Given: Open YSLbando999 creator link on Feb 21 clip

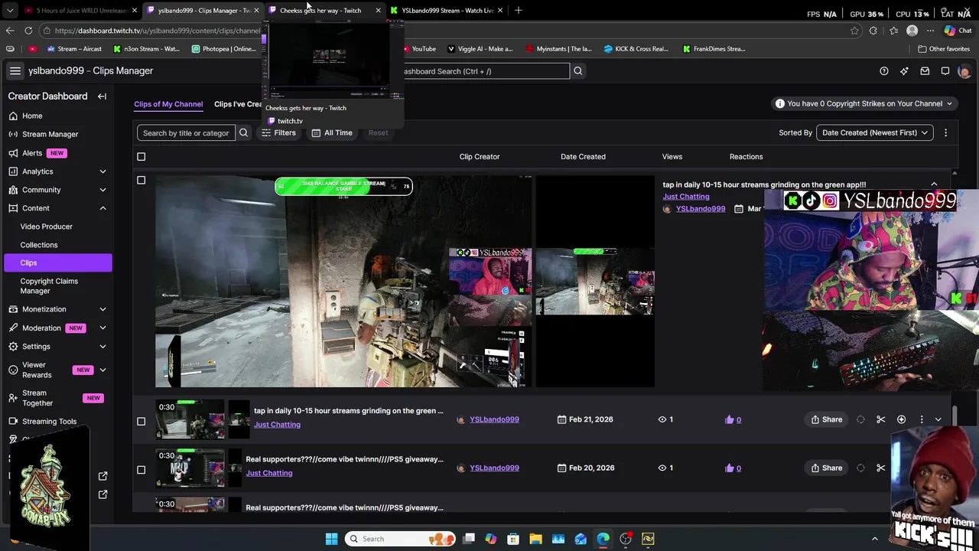Looking at the screenshot, I should [494, 419].
